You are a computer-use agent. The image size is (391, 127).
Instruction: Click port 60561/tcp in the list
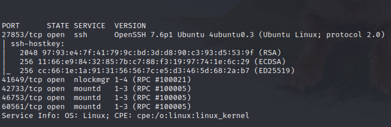click(22, 107)
